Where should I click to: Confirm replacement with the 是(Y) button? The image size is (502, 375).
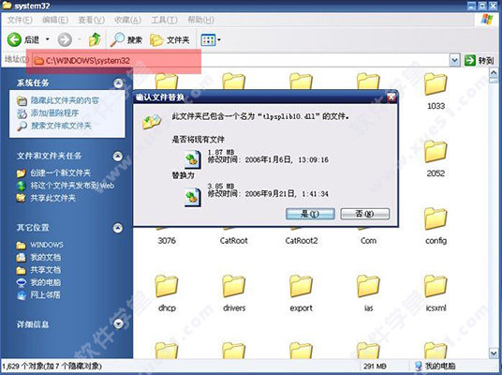[310, 214]
